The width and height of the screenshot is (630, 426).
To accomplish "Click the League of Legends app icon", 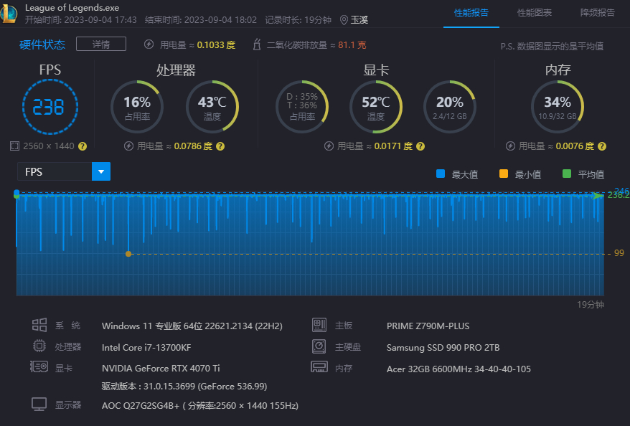I will click(x=9, y=13).
